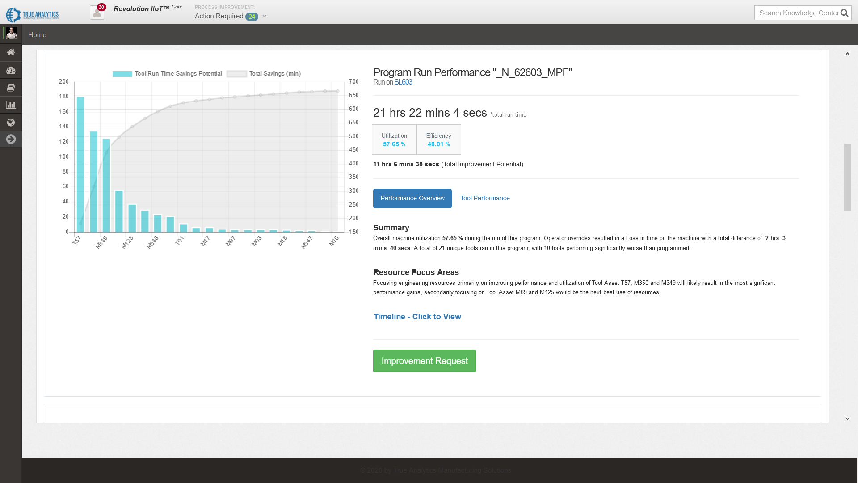This screenshot has width=858, height=483.
Task: Switch to the Tool Performance tab
Action: 484,198
